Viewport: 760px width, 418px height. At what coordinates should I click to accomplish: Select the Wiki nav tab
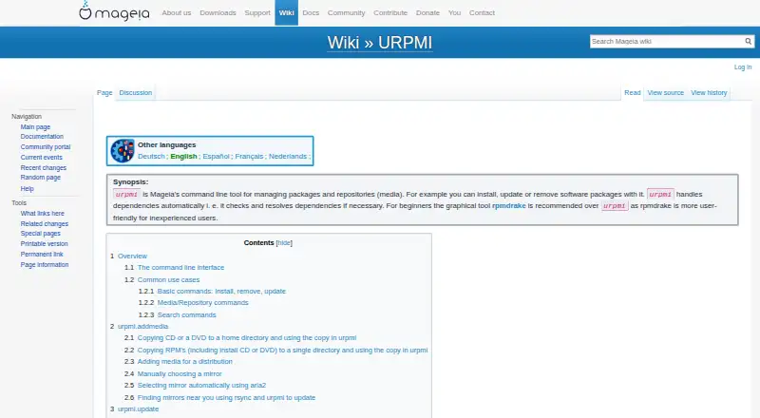pos(287,12)
